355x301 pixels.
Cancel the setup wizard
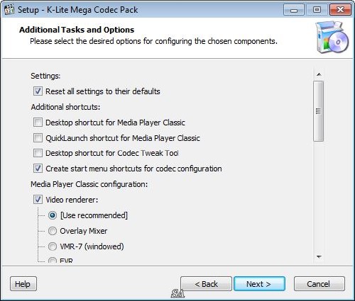click(319, 284)
